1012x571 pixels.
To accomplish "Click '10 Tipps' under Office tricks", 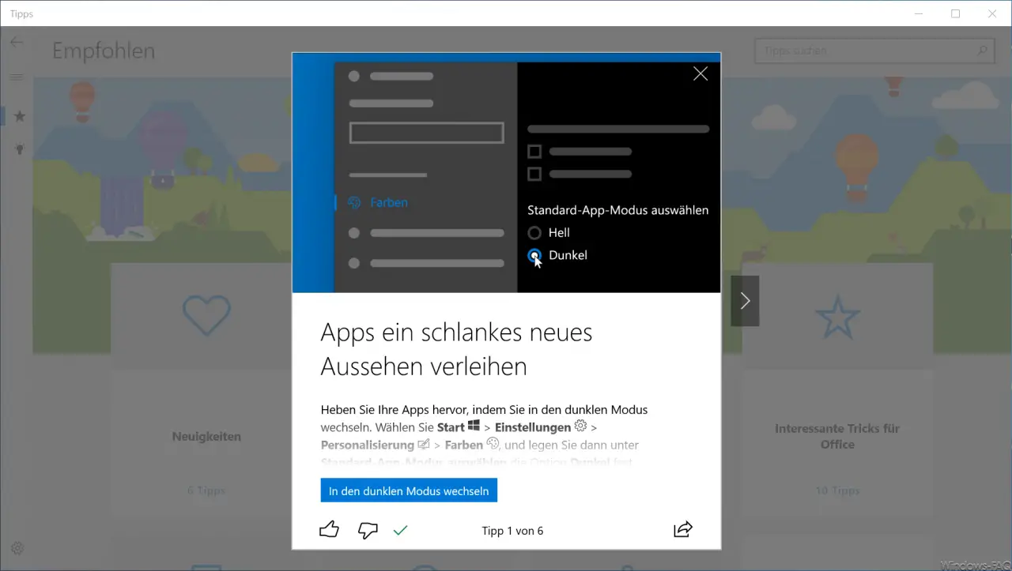I will pyautogui.click(x=837, y=490).
